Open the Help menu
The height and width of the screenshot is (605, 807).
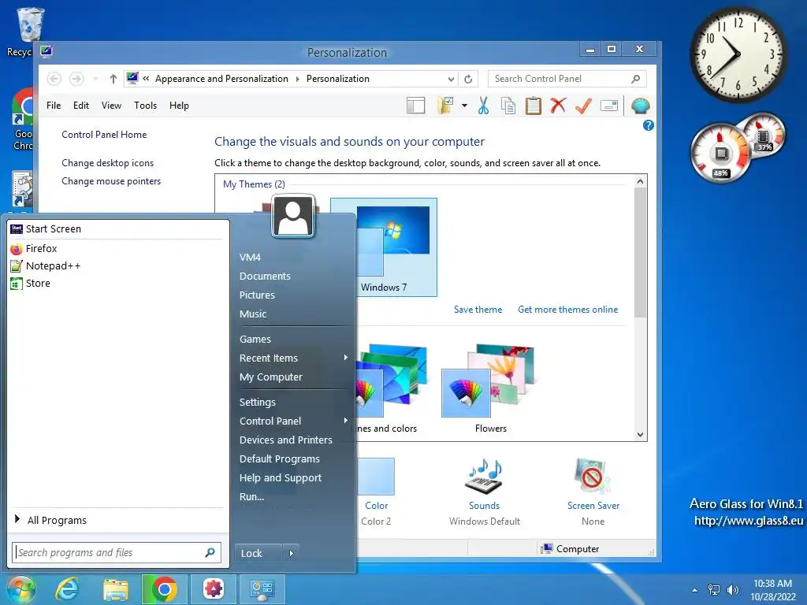[179, 106]
